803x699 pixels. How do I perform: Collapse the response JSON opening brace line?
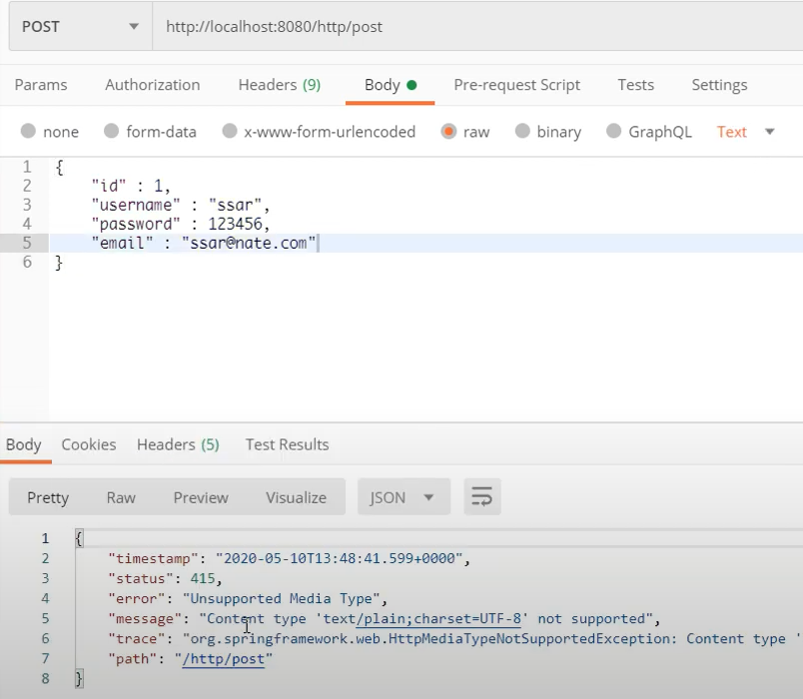coord(79,538)
